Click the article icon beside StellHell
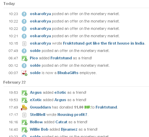 [x=24, y=115]
